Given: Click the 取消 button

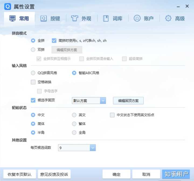Looking at the screenshot, I should 146,174.
